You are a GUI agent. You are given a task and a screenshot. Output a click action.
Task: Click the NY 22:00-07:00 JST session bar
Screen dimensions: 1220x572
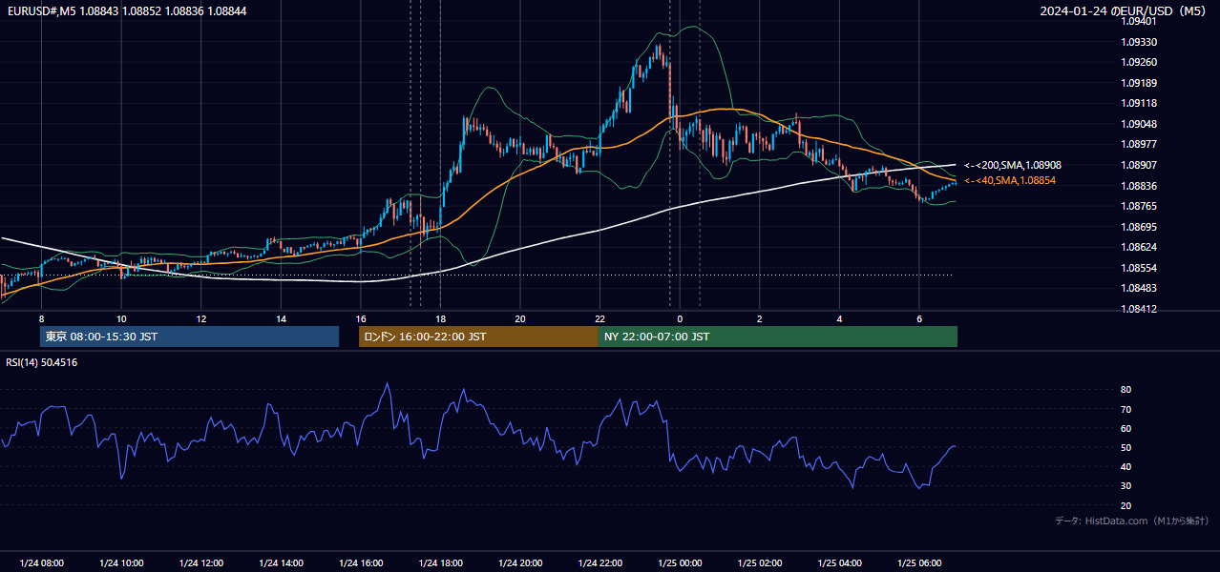(x=778, y=337)
